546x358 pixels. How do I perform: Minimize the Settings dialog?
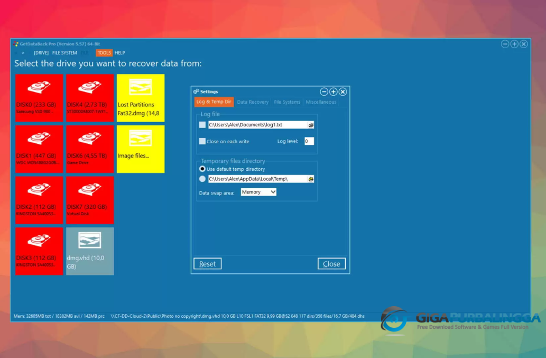pos(324,91)
